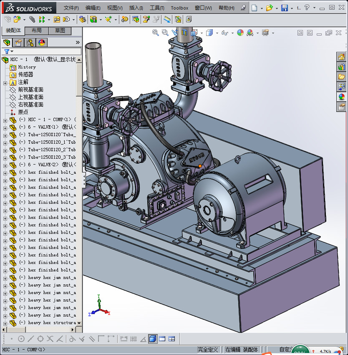Open File Explorer in the task pane
This screenshot has height=355, width=348.
point(341,77)
